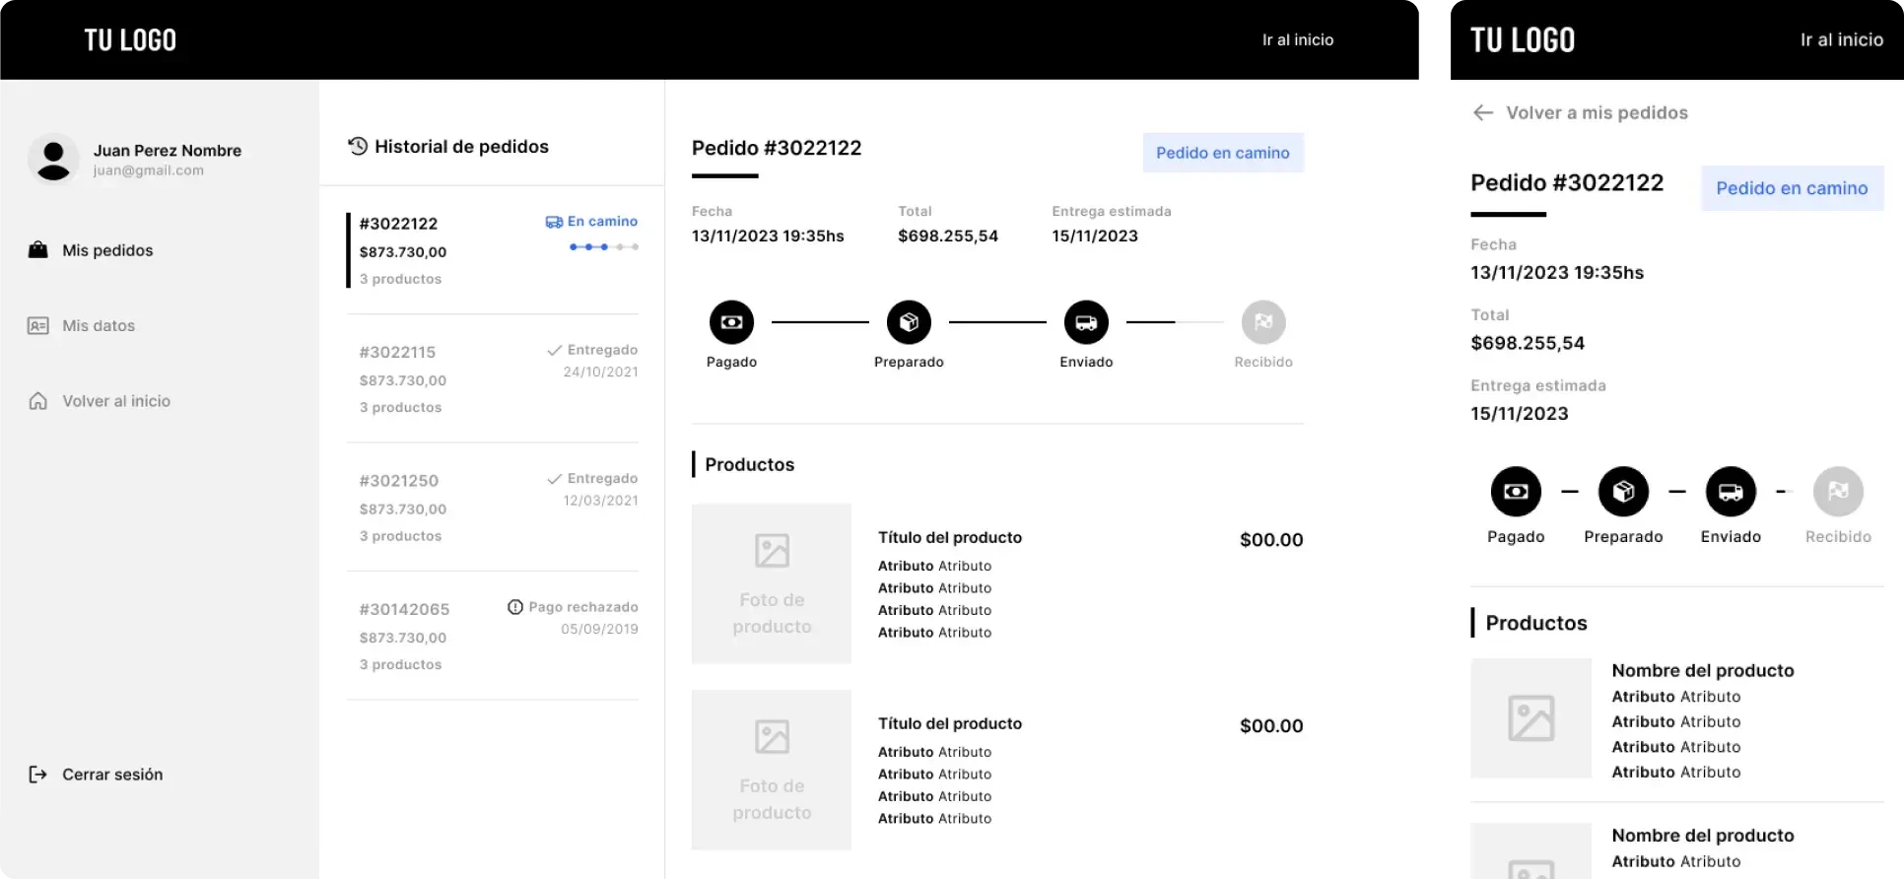
Task: Click the back arrow beside Volver a mis pedidos
Action: point(1482,113)
